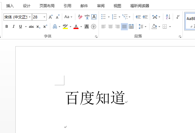Viewport: 195px width, 133px height.
Task: Toggle italic formatting
Action: pos(14,27)
